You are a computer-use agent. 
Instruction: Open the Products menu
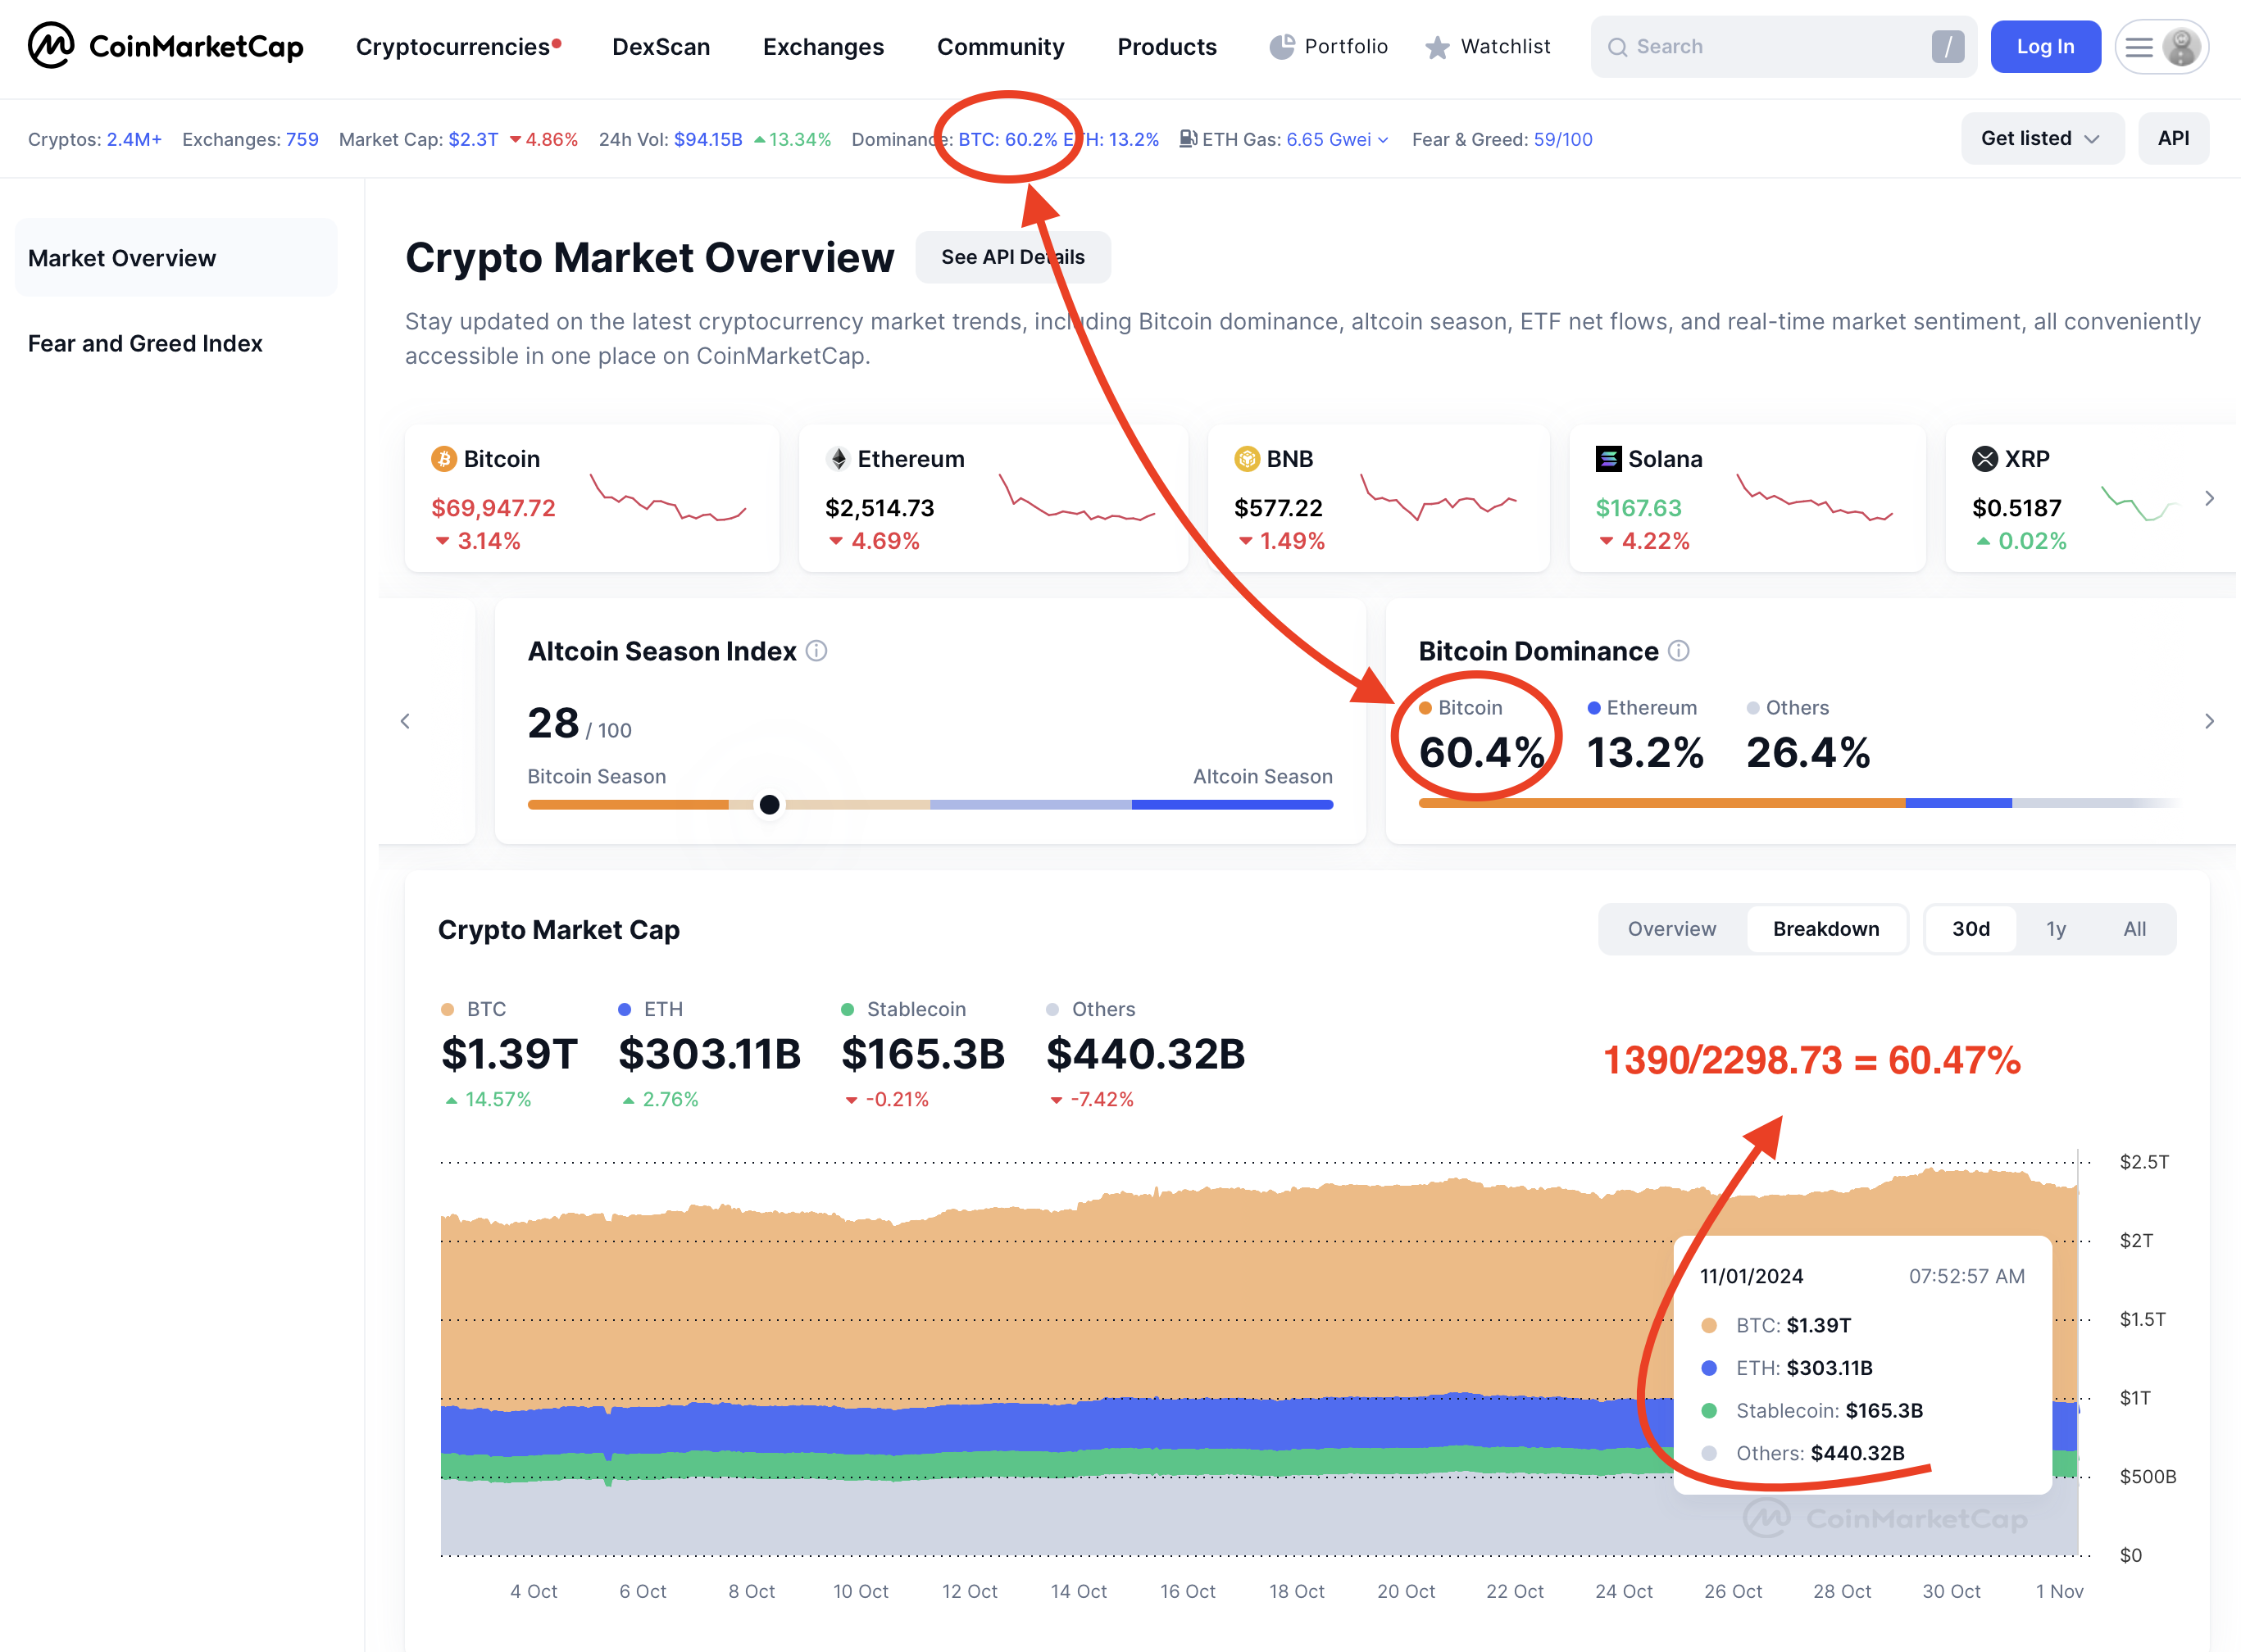[x=1167, y=47]
